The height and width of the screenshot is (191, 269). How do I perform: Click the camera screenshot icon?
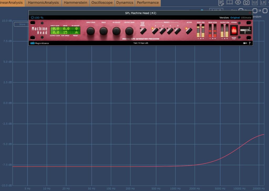[x=246, y=3]
